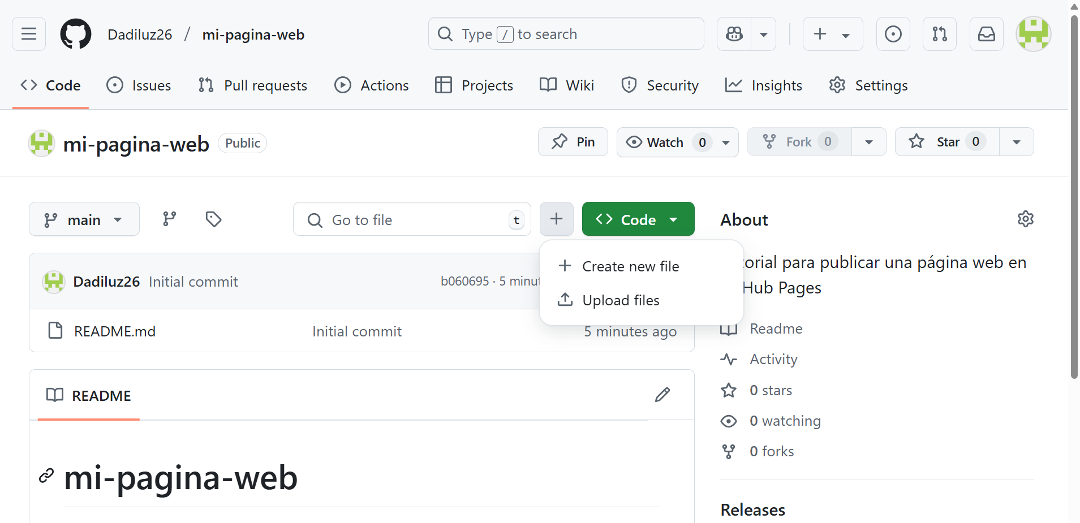Open the create new plus menu in header
The image size is (1080, 523).
tap(833, 34)
